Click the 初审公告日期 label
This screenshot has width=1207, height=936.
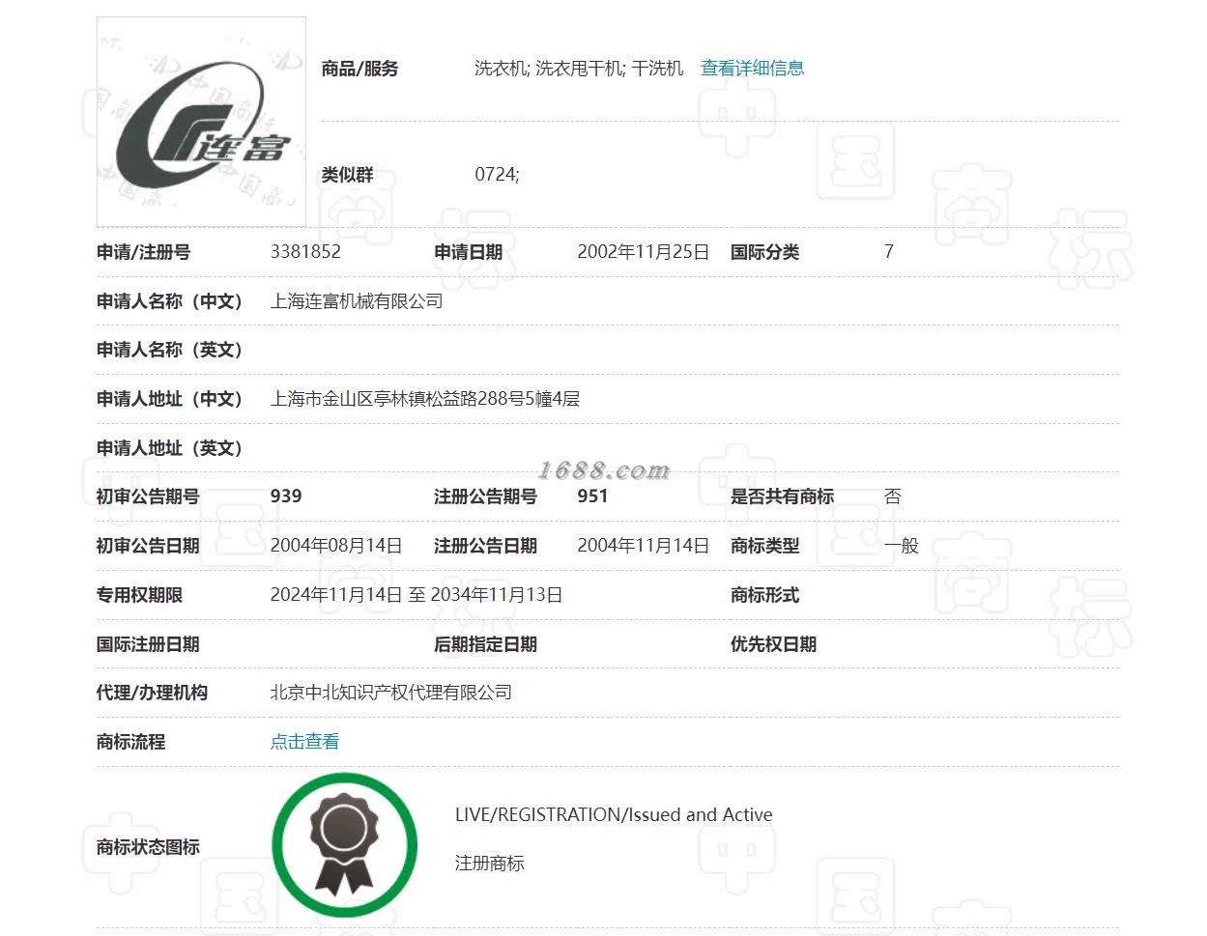coord(148,546)
